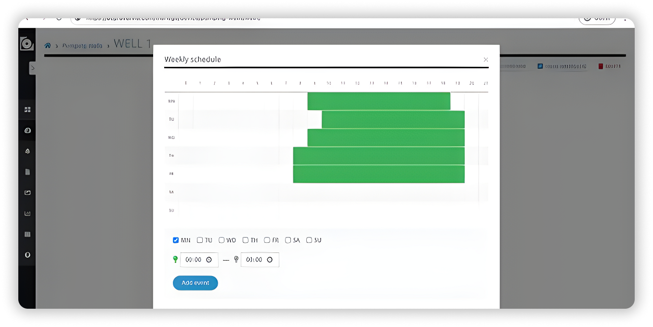Click the grey stop-time bulb icon
This screenshot has height=327, width=653.
point(236,260)
